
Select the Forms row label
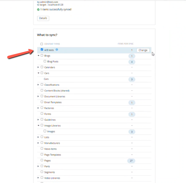[48, 114]
